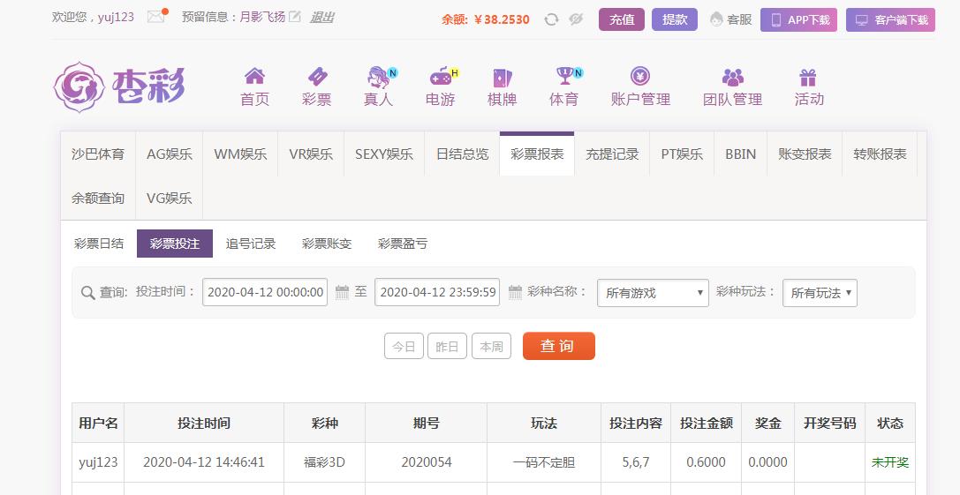Click the 投注时间 column header
Screen dimensions: 960x495
pyautogui.click(x=204, y=423)
